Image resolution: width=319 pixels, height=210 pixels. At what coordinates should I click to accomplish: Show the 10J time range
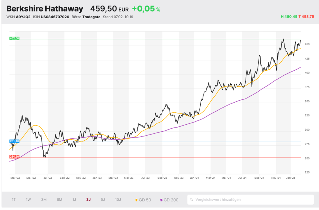pos(118,199)
